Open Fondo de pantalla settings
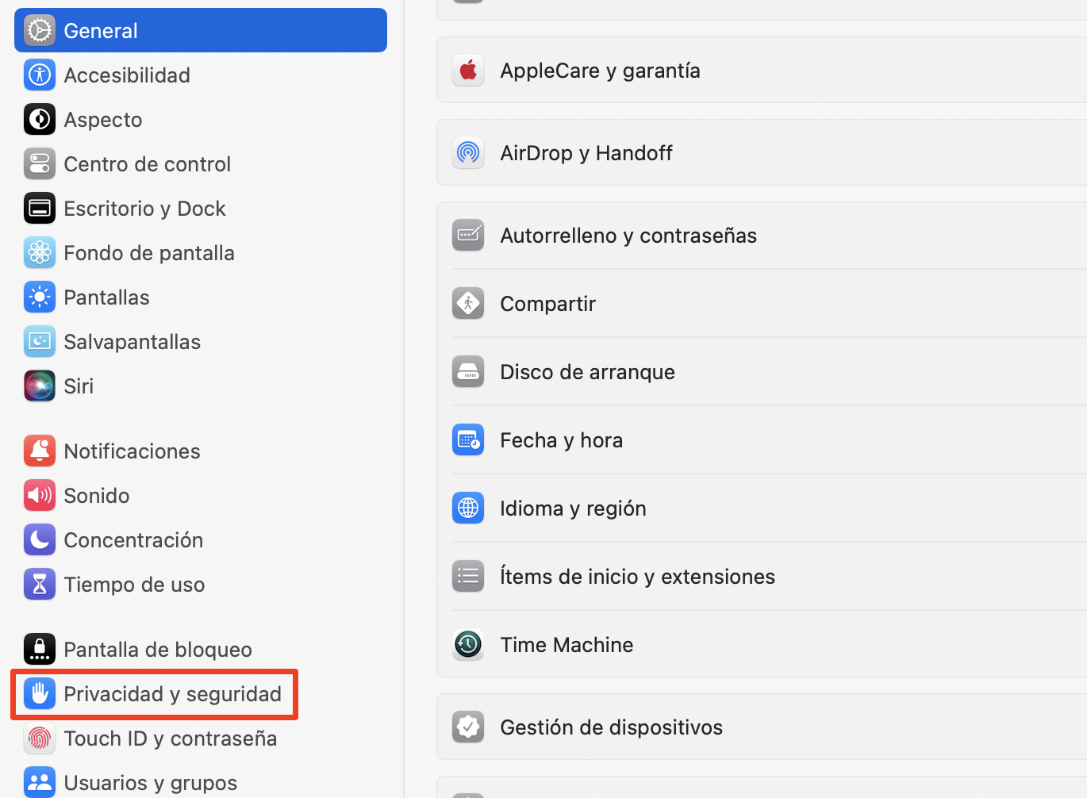 coord(40,252)
